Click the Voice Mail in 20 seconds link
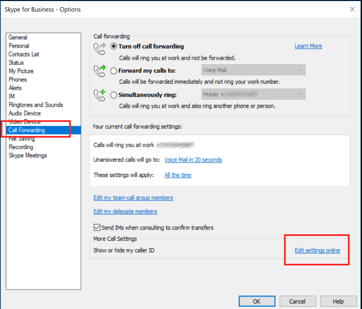 pyautogui.click(x=193, y=160)
